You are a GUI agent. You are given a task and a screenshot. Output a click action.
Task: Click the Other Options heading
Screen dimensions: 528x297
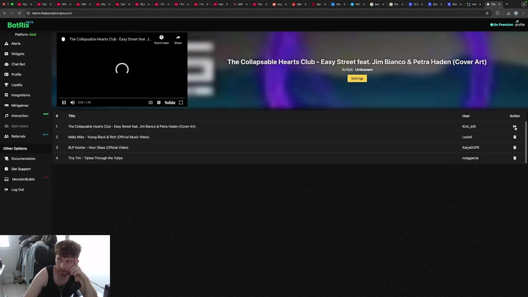tap(15, 148)
